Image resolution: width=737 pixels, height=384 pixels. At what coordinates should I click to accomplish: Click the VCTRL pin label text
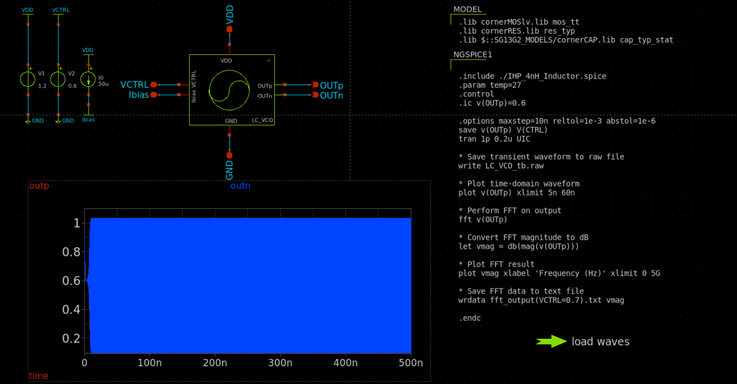point(134,85)
